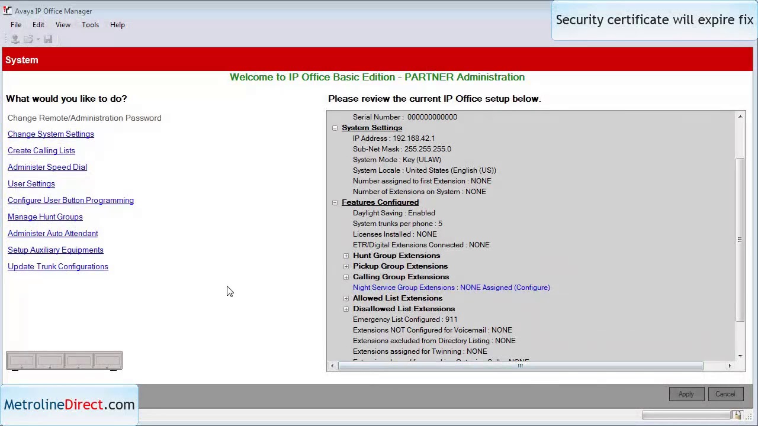Expand Disallowed List Extensions
This screenshot has width=758, height=426.
tap(346, 309)
